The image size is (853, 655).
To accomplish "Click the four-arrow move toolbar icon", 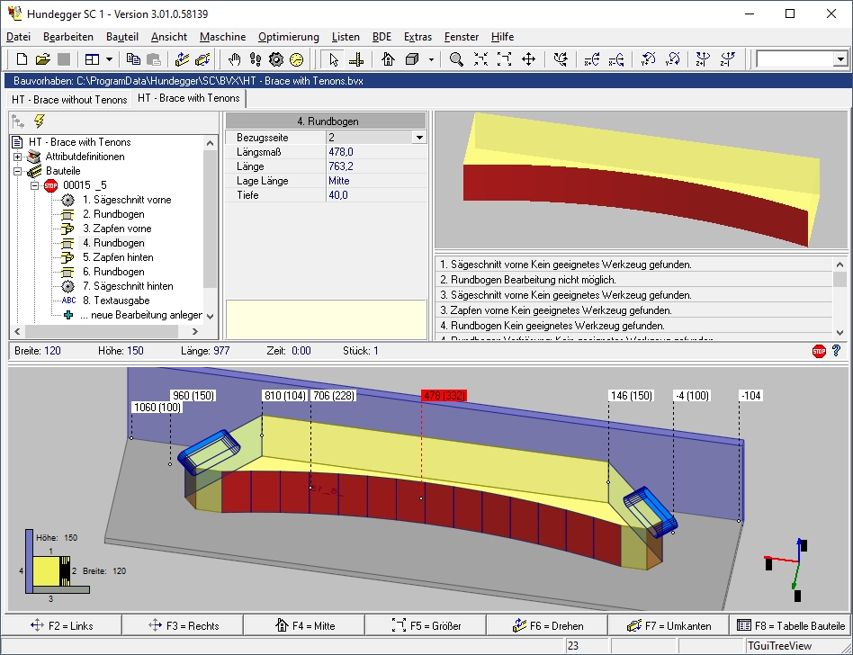I will coord(529,59).
